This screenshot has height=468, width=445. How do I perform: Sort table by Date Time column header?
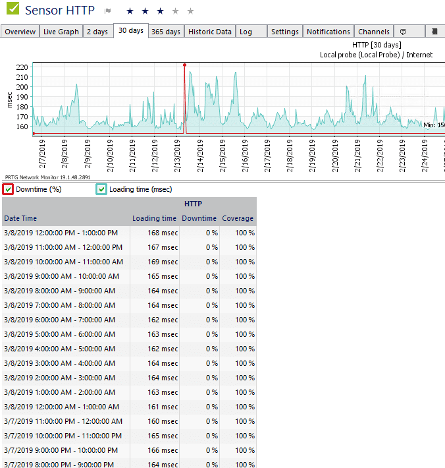(x=20, y=218)
